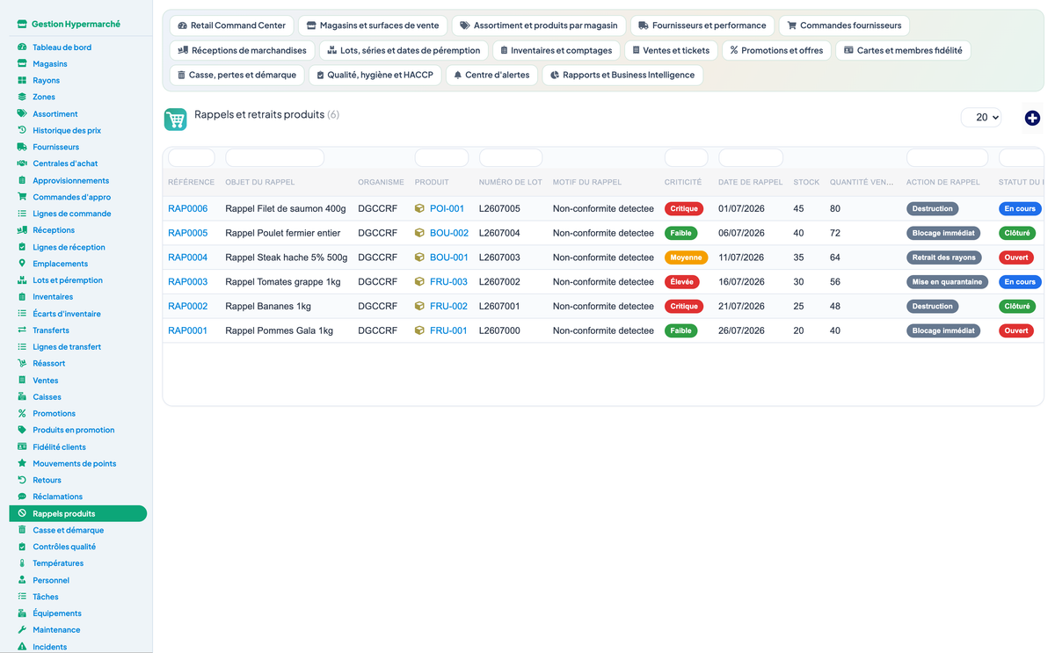Open Centre d'alertes tab
Screen dimensions: 1055x653
[x=491, y=75]
